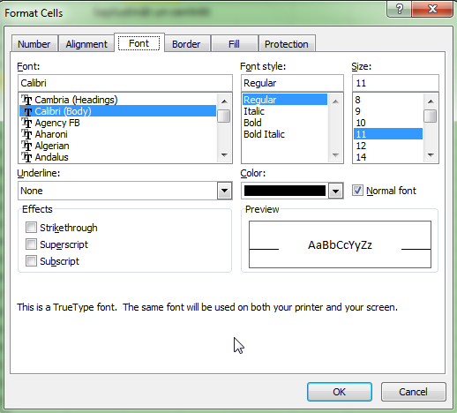Choose Cambria (Headings) in font list

coord(118,100)
